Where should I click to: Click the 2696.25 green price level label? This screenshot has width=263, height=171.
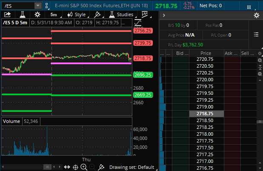(143, 75)
